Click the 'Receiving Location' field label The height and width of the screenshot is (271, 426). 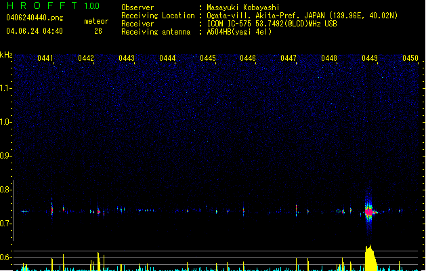(x=158, y=16)
